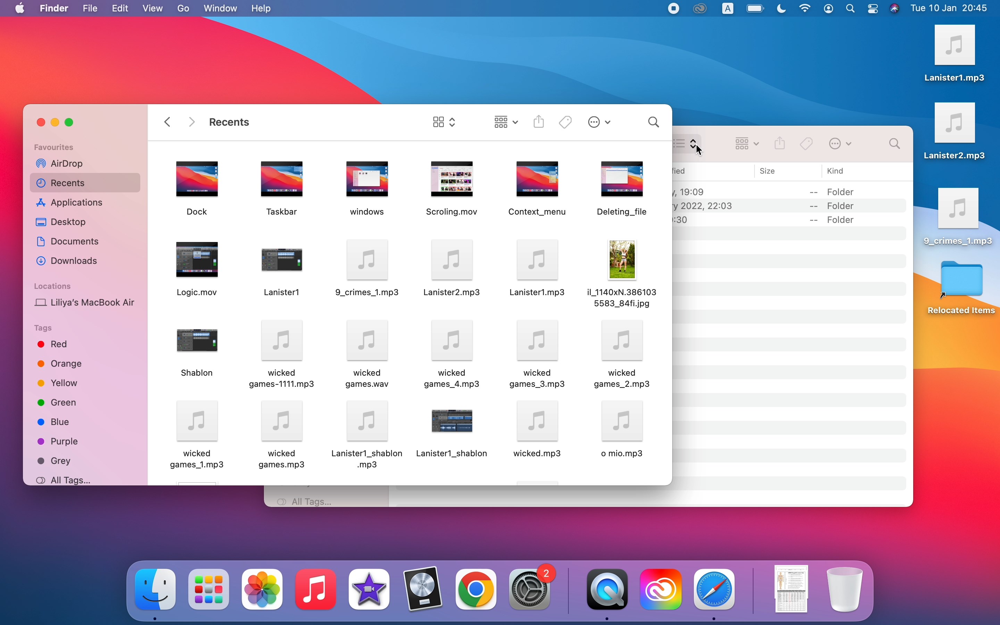This screenshot has width=1000, height=625.
Task: Select Documents in the sidebar
Action: point(85,241)
